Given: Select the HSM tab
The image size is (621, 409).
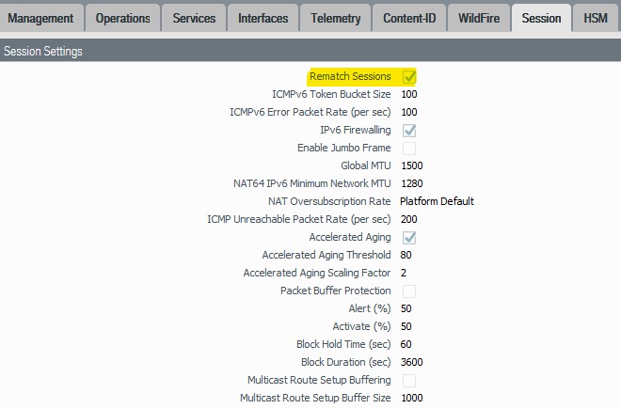Looking at the screenshot, I should [x=596, y=18].
